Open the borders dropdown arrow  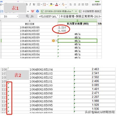(x=42, y=4)
